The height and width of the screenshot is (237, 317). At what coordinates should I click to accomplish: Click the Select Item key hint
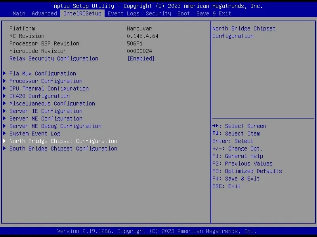(236, 134)
